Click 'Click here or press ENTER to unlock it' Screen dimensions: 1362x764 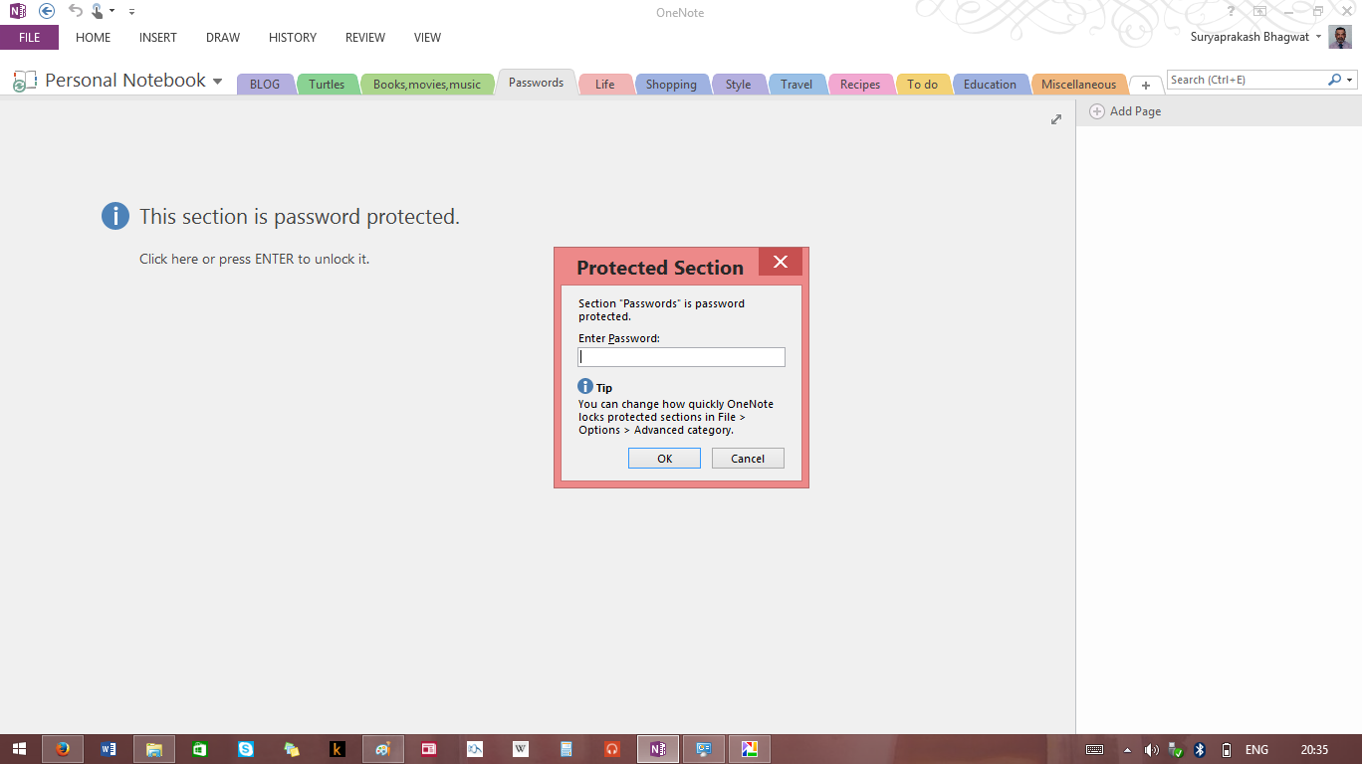(254, 259)
